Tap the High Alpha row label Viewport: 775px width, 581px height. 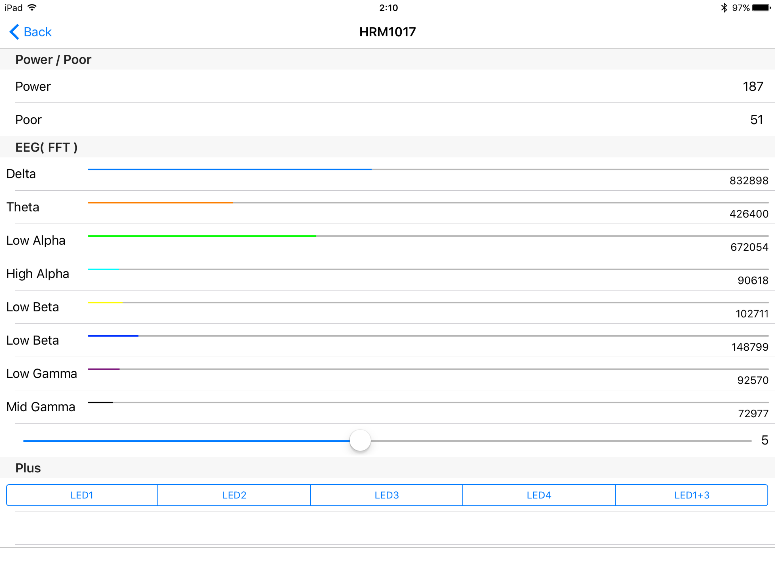point(38,274)
